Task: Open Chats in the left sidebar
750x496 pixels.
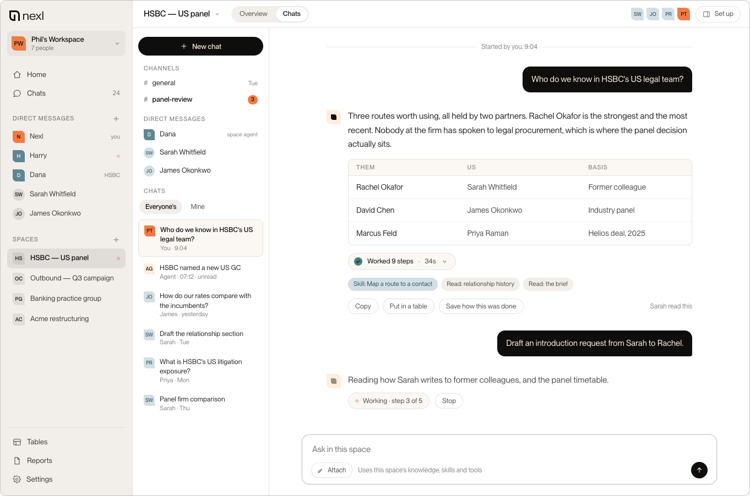Action: pos(66,93)
